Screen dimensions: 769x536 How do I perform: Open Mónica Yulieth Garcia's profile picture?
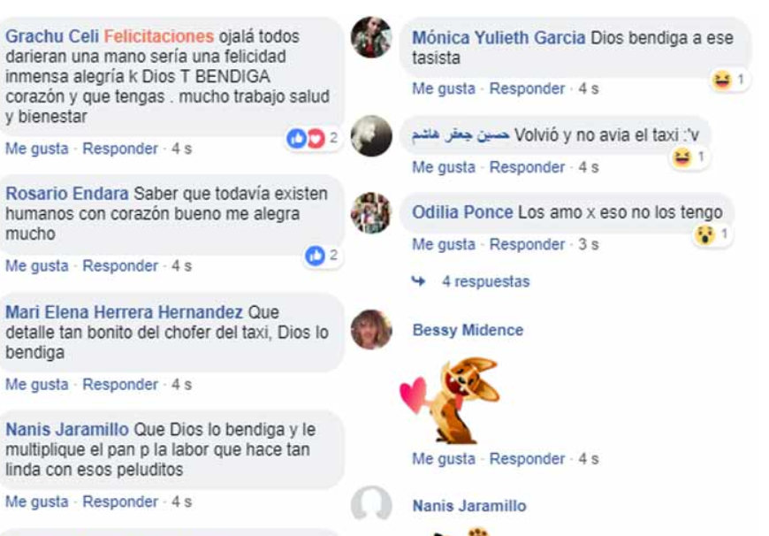pos(371,37)
